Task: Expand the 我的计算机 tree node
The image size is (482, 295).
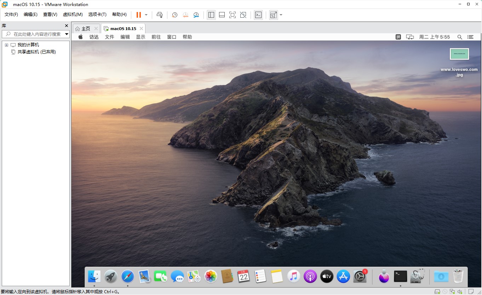Action: click(x=6, y=45)
